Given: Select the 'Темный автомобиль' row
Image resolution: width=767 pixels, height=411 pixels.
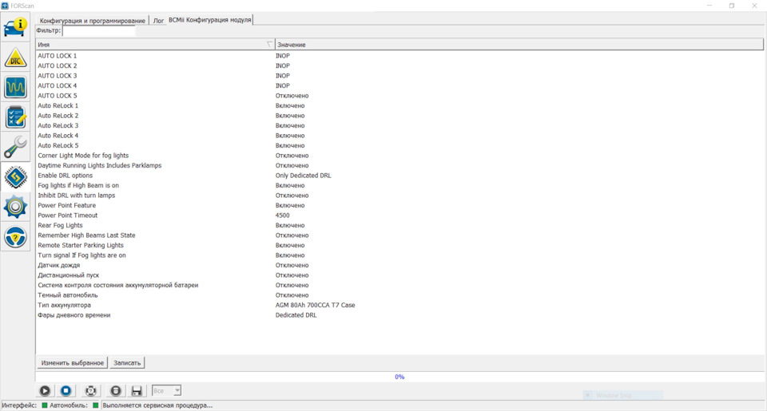Looking at the screenshot, I should pos(399,295).
